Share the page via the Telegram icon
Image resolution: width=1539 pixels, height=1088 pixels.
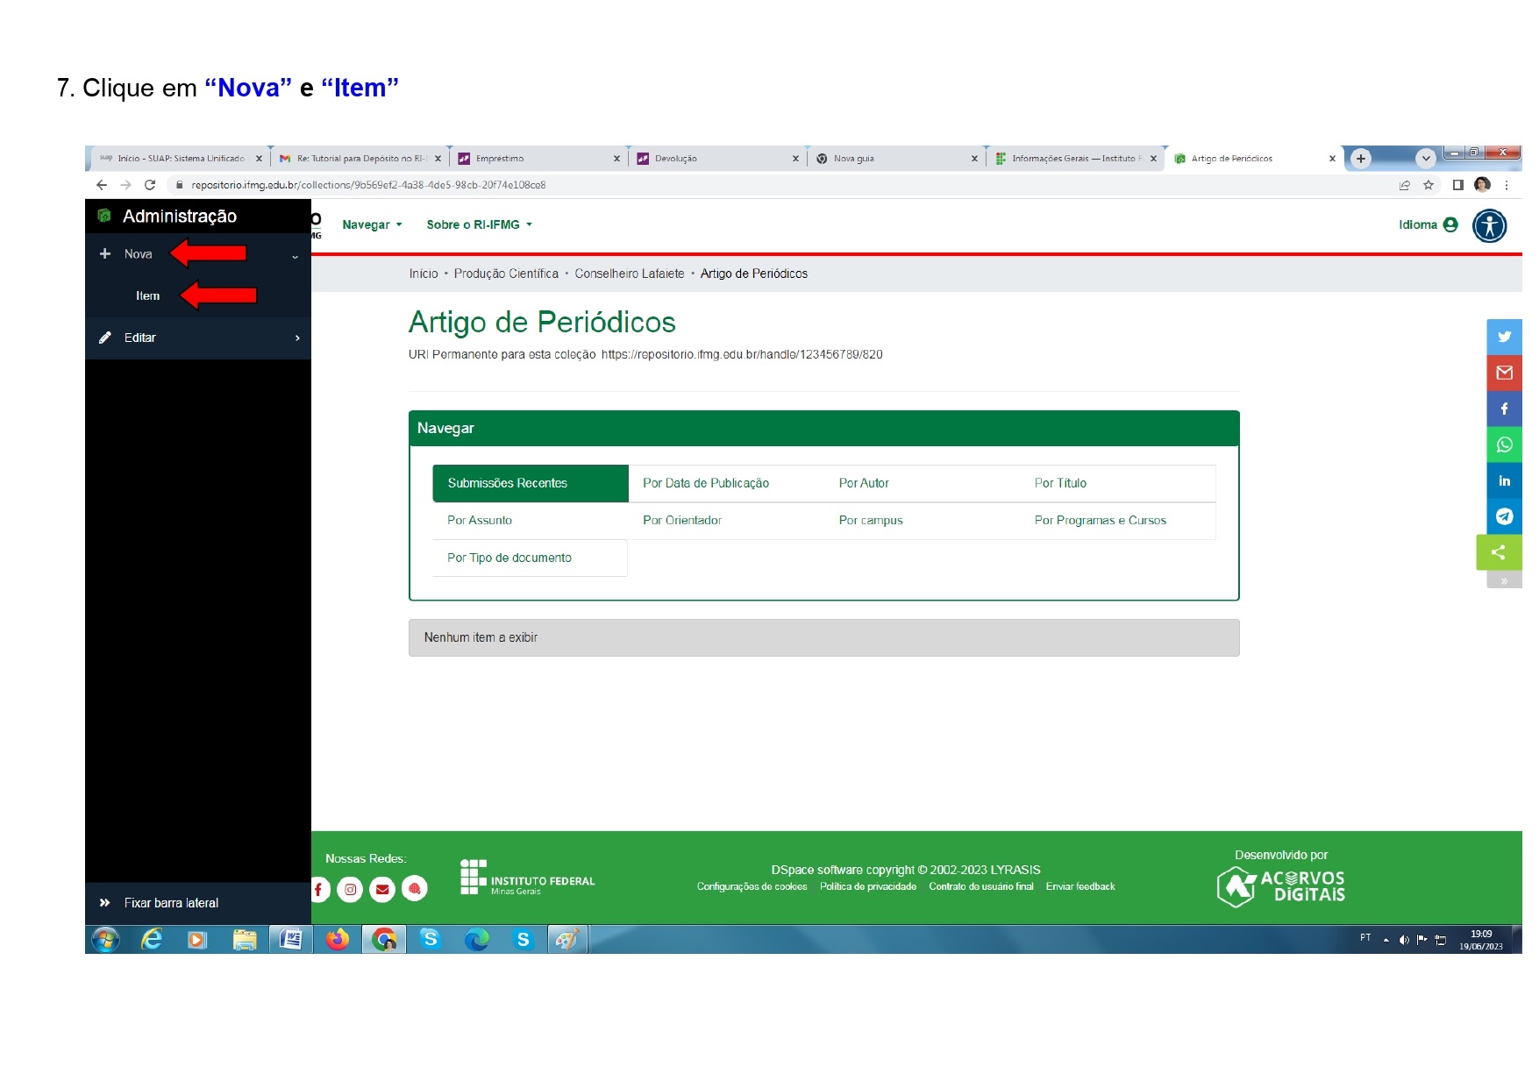click(1503, 516)
